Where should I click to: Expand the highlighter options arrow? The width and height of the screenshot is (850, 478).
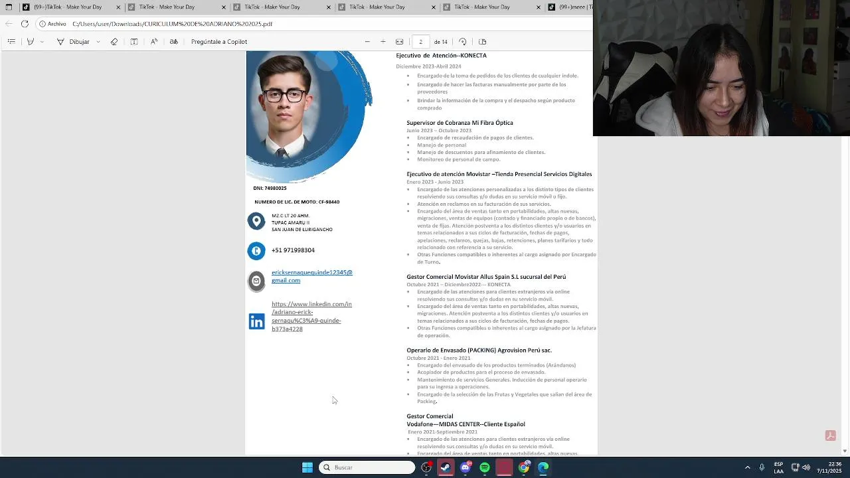point(41,41)
